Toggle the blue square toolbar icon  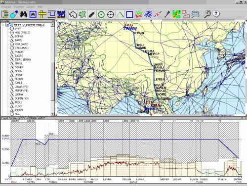[x=129, y=14]
